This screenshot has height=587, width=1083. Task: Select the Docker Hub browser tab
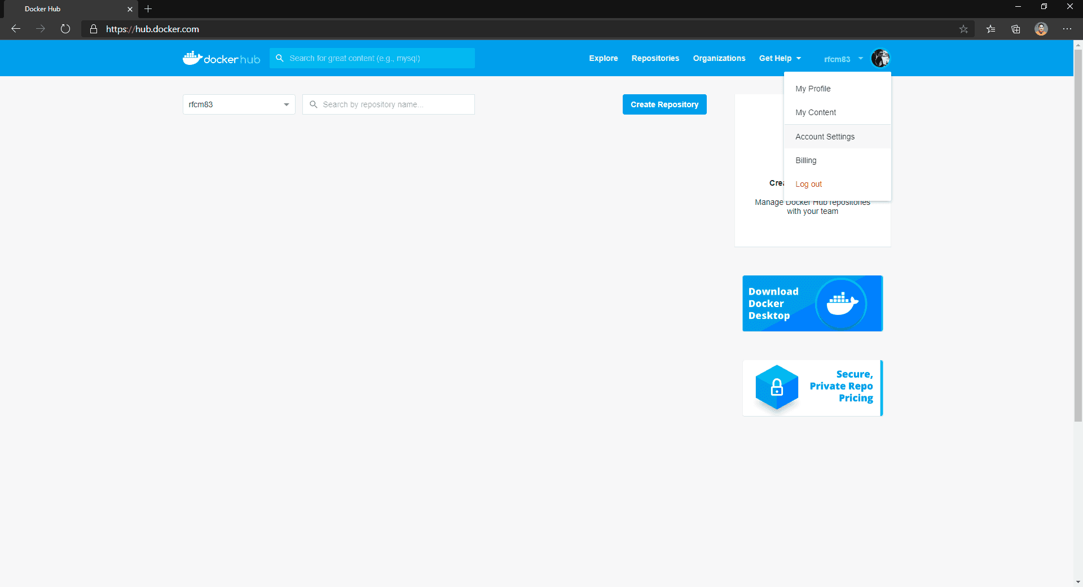[71, 9]
